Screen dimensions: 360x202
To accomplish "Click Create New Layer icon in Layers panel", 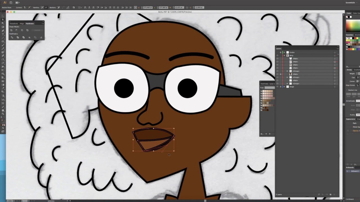I will pyautogui.click(x=330, y=194).
